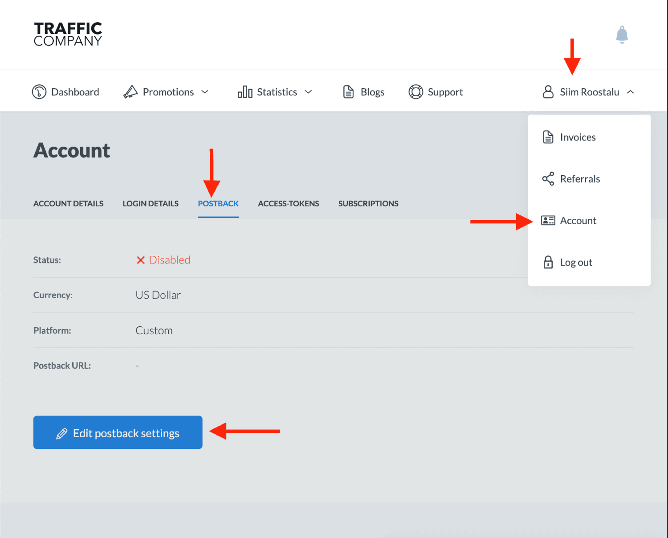Go to the Support page
This screenshot has height=538, width=668.
pyautogui.click(x=445, y=92)
